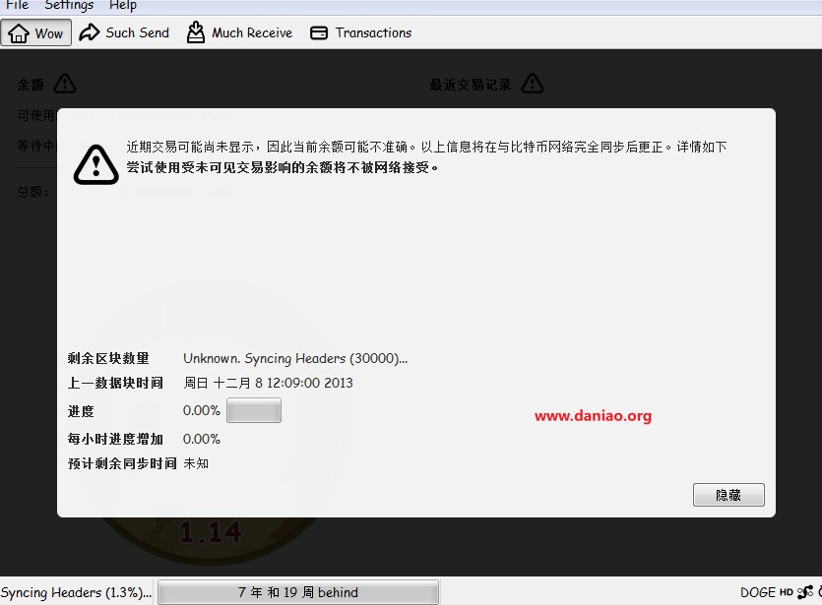This screenshot has width=822, height=605.
Task: Click the DOGE unit selector in status bar
Action: tap(758, 592)
